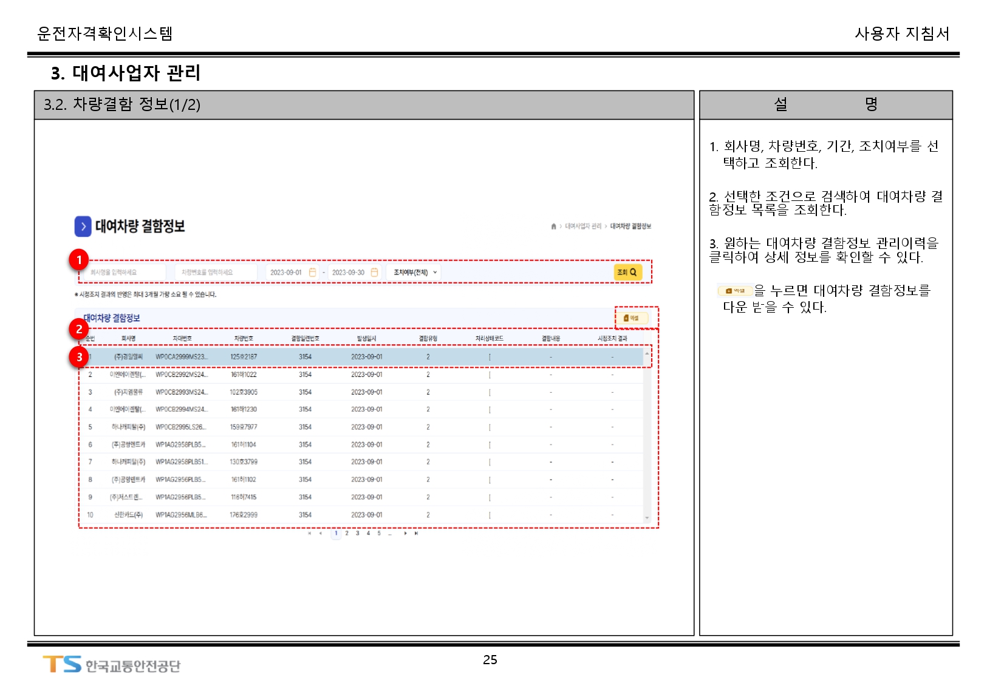Click the 대여사업자 관리 breadcrumb link
Viewport: 987px width, 683px height.
582,226
